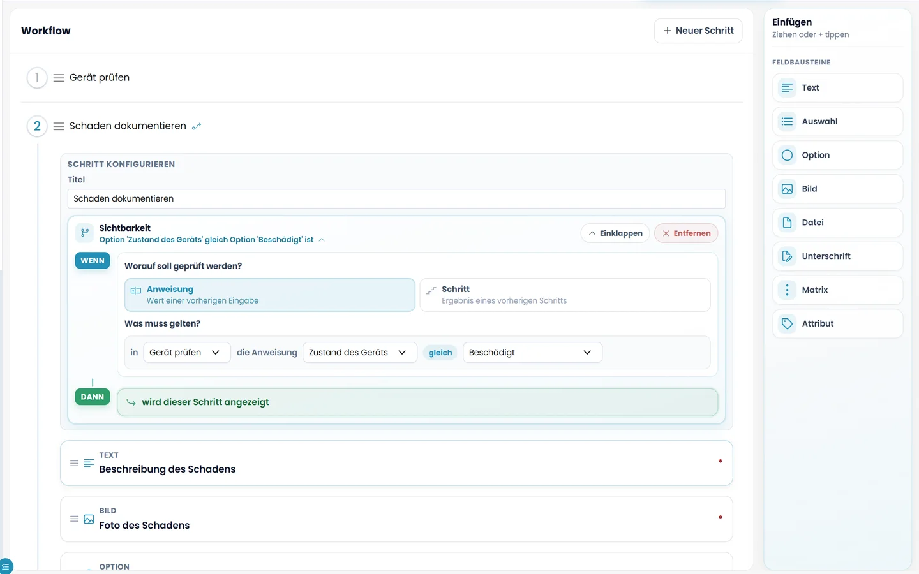Add a step with Neuer Schritt
Image resolution: width=919 pixels, height=574 pixels.
(x=698, y=31)
